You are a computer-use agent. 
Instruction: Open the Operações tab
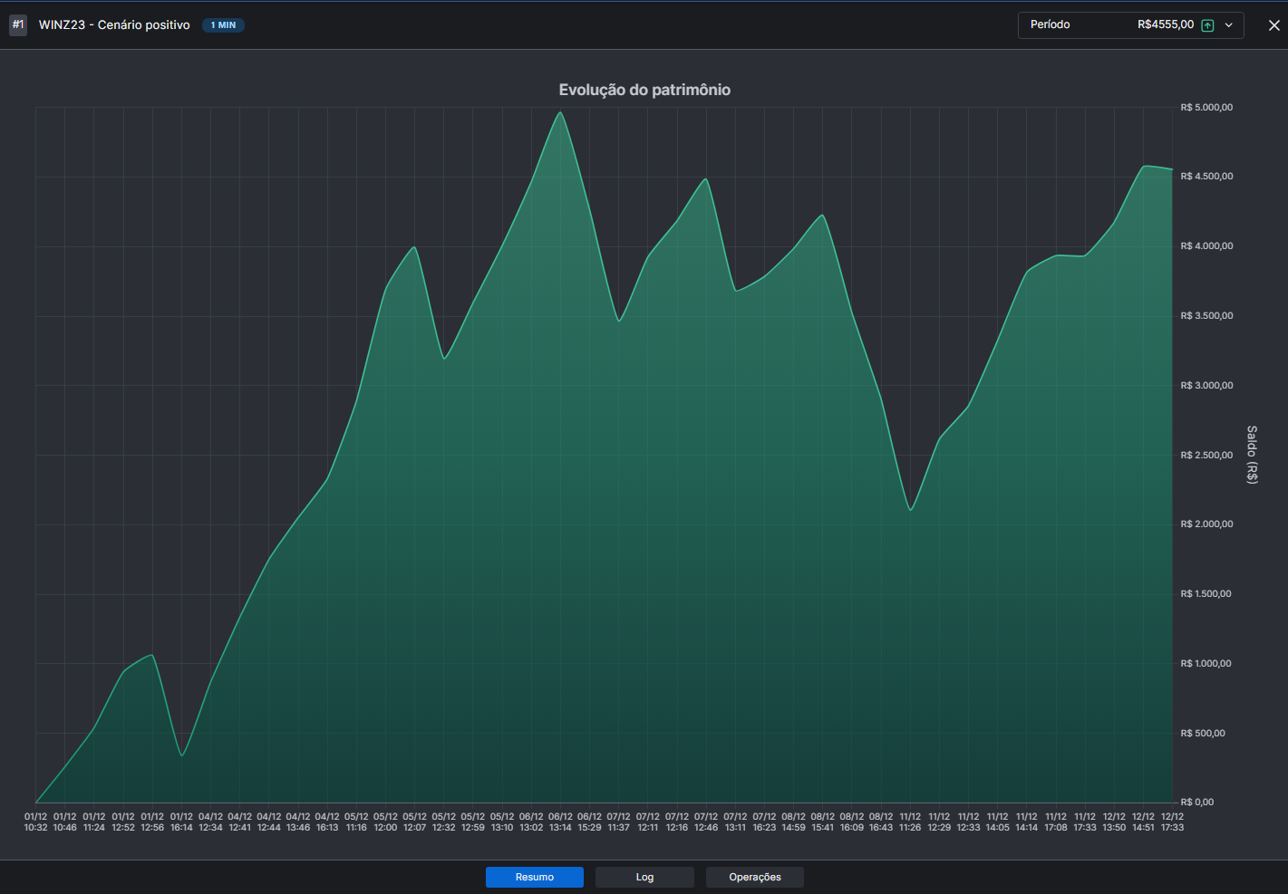coord(754,877)
